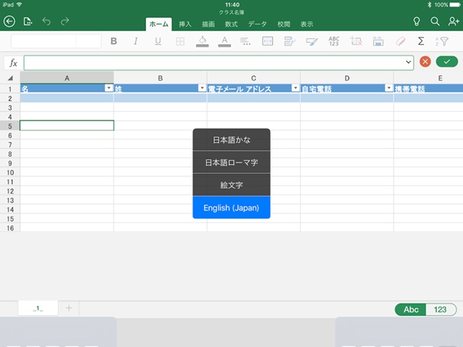This screenshot has height=347, width=463.
Task: Tap the font name box
Action: 43,41
